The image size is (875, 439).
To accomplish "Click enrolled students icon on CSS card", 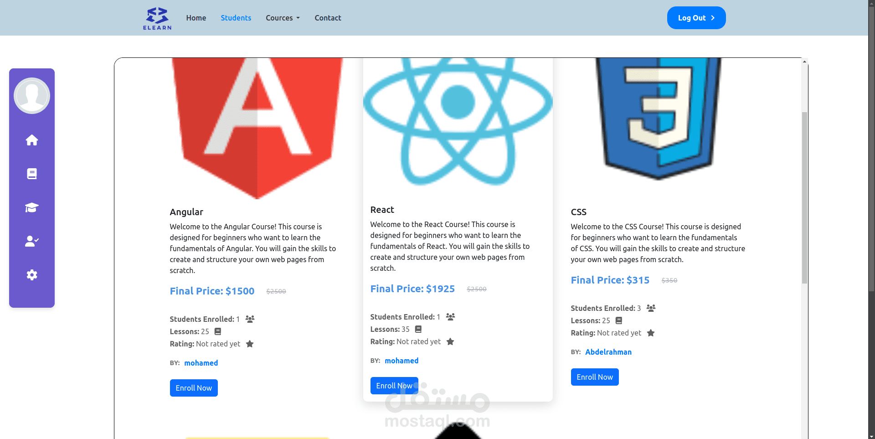I will coord(651,308).
